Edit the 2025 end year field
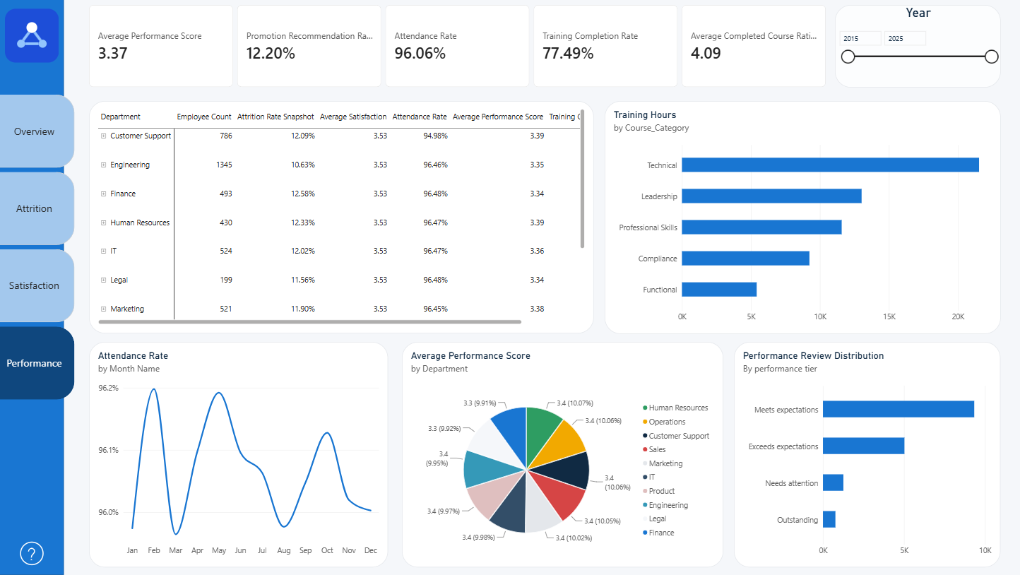Screen dimensions: 1020x575 coord(905,38)
